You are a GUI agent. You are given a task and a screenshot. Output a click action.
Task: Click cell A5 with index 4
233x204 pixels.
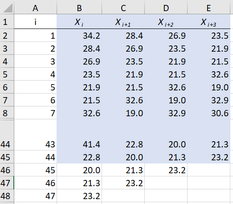(35, 74)
